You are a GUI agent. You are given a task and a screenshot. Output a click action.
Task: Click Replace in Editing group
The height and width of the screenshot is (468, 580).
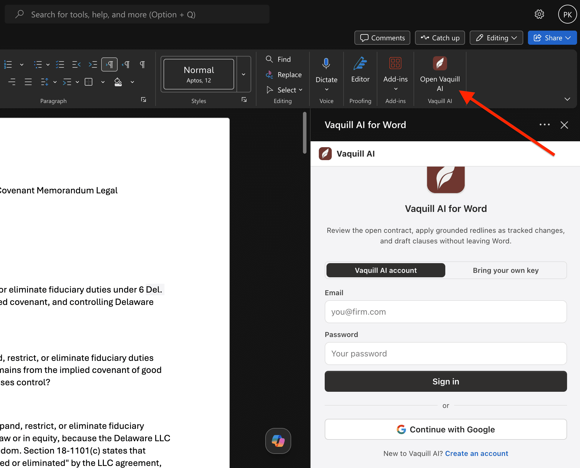[x=284, y=74]
